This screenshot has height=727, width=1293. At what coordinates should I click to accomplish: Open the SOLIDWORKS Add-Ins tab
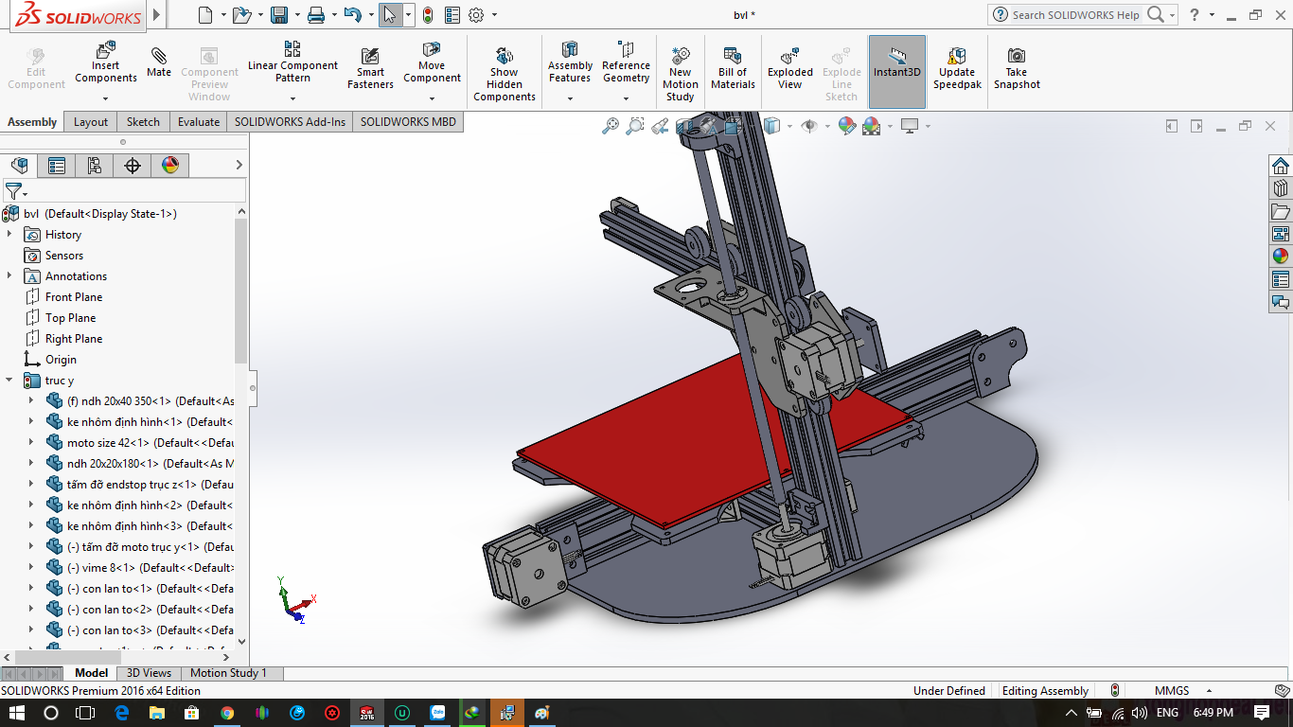[291, 122]
